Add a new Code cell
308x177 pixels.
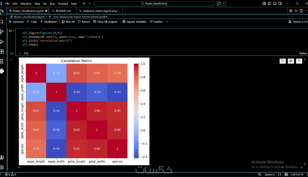(32, 22)
